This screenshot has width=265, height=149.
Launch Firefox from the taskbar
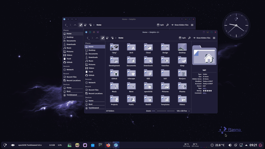point(108,145)
